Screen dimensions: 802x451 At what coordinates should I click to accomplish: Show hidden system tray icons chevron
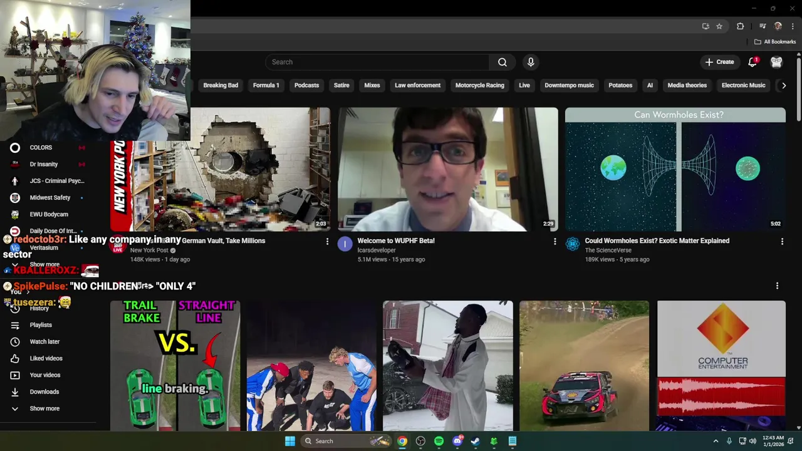point(716,441)
